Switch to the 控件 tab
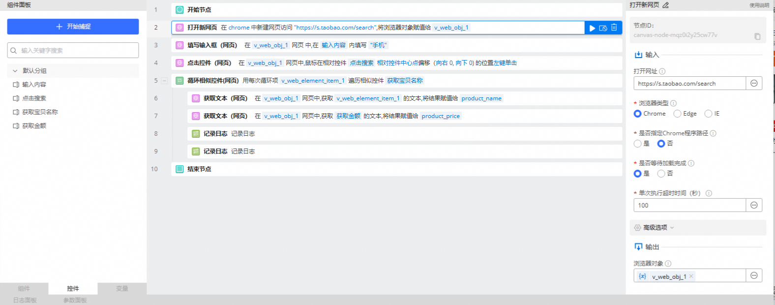This screenshot has height=305, width=775. tap(73, 289)
